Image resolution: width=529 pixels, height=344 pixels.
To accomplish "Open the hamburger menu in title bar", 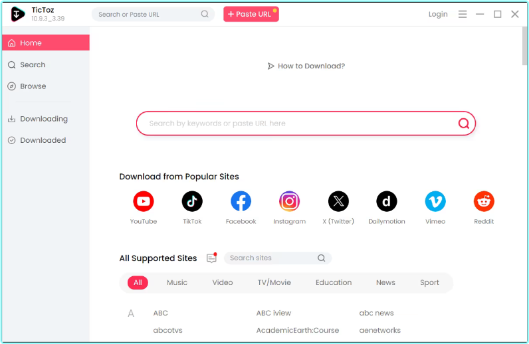I will coord(463,14).
